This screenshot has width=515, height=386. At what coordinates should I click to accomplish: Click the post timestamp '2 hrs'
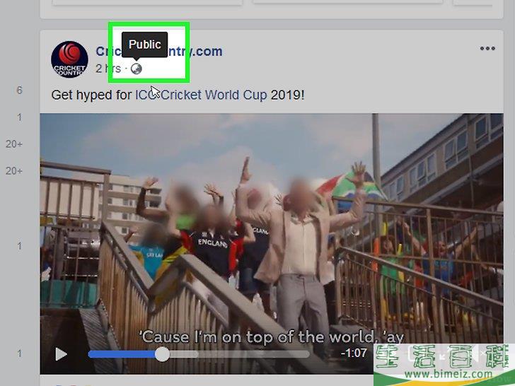tap(108, 69)
